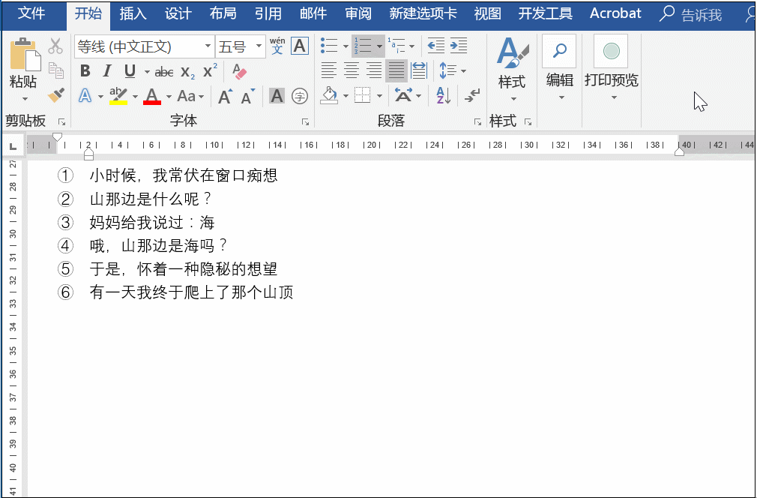
Task: Open the font name dropdown
Action: (x=208, y=46)
